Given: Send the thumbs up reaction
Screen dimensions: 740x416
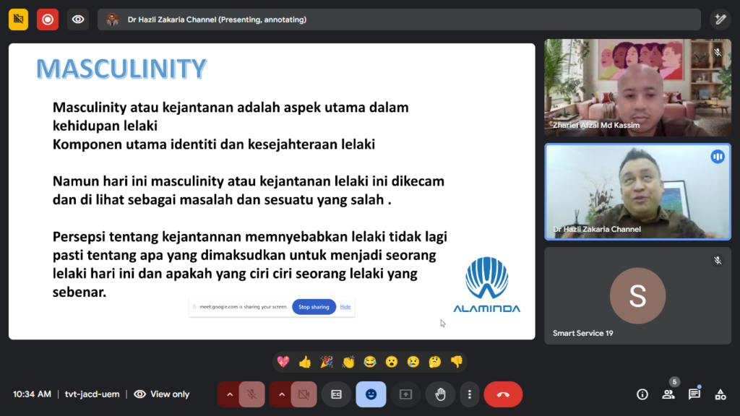Looking at the screenshot, I should 305,362.
